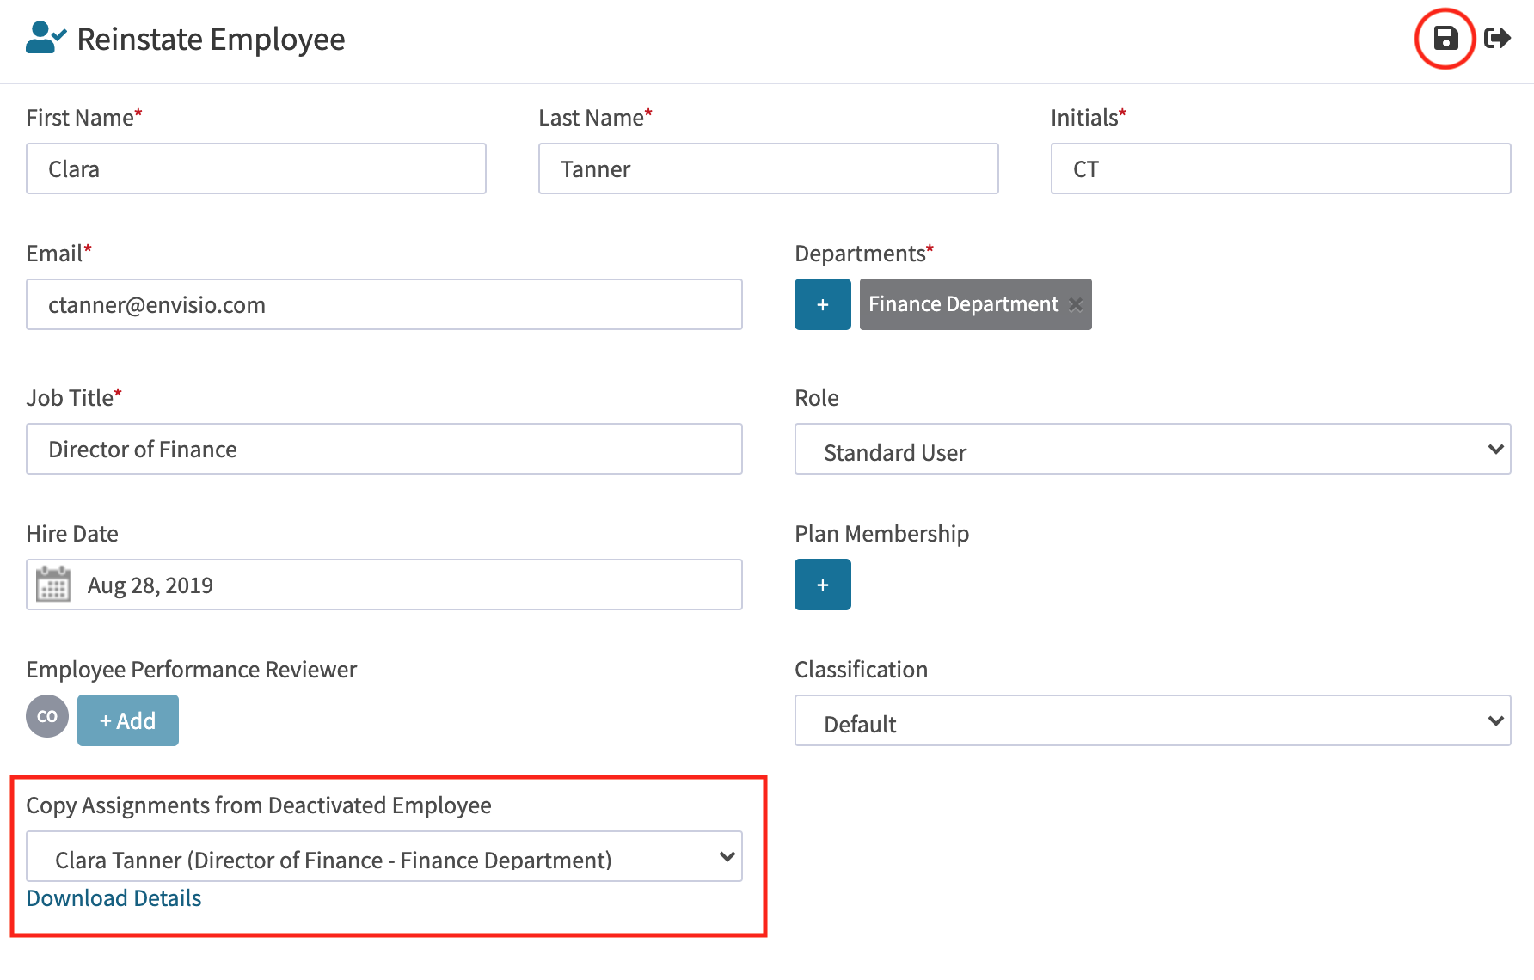This screenshot has width=1534, height=980.
Task: Focus the Last Name field
Action: coord(769,168)
